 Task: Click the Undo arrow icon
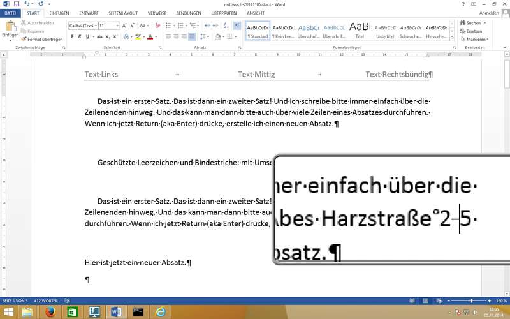(x=25, y=4)
